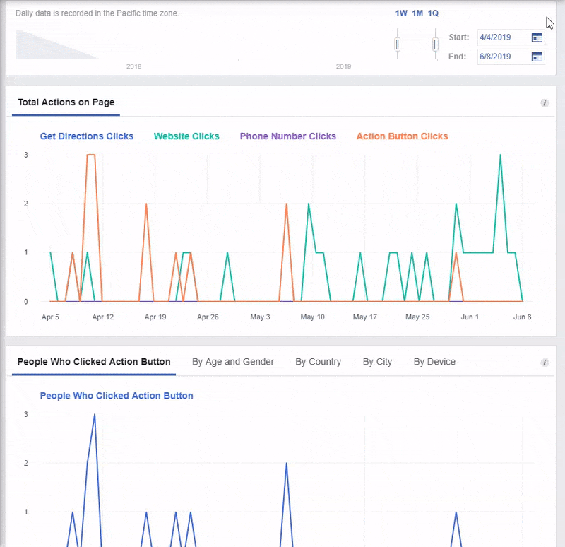Screen dimensions: 565x547
Task: Grab the right date range slider handle
Action: pos(436,45)
